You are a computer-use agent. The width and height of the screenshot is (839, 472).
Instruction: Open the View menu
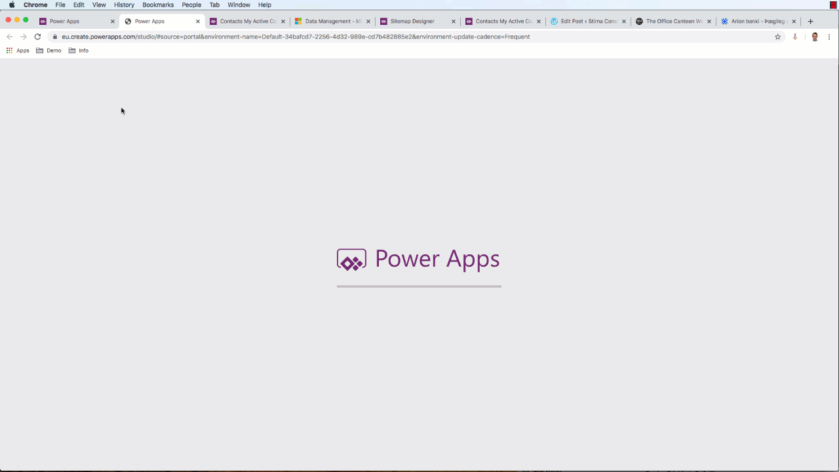[x=99, y=5]
